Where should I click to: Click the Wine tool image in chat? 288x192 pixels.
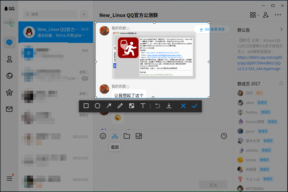(154, 55)
